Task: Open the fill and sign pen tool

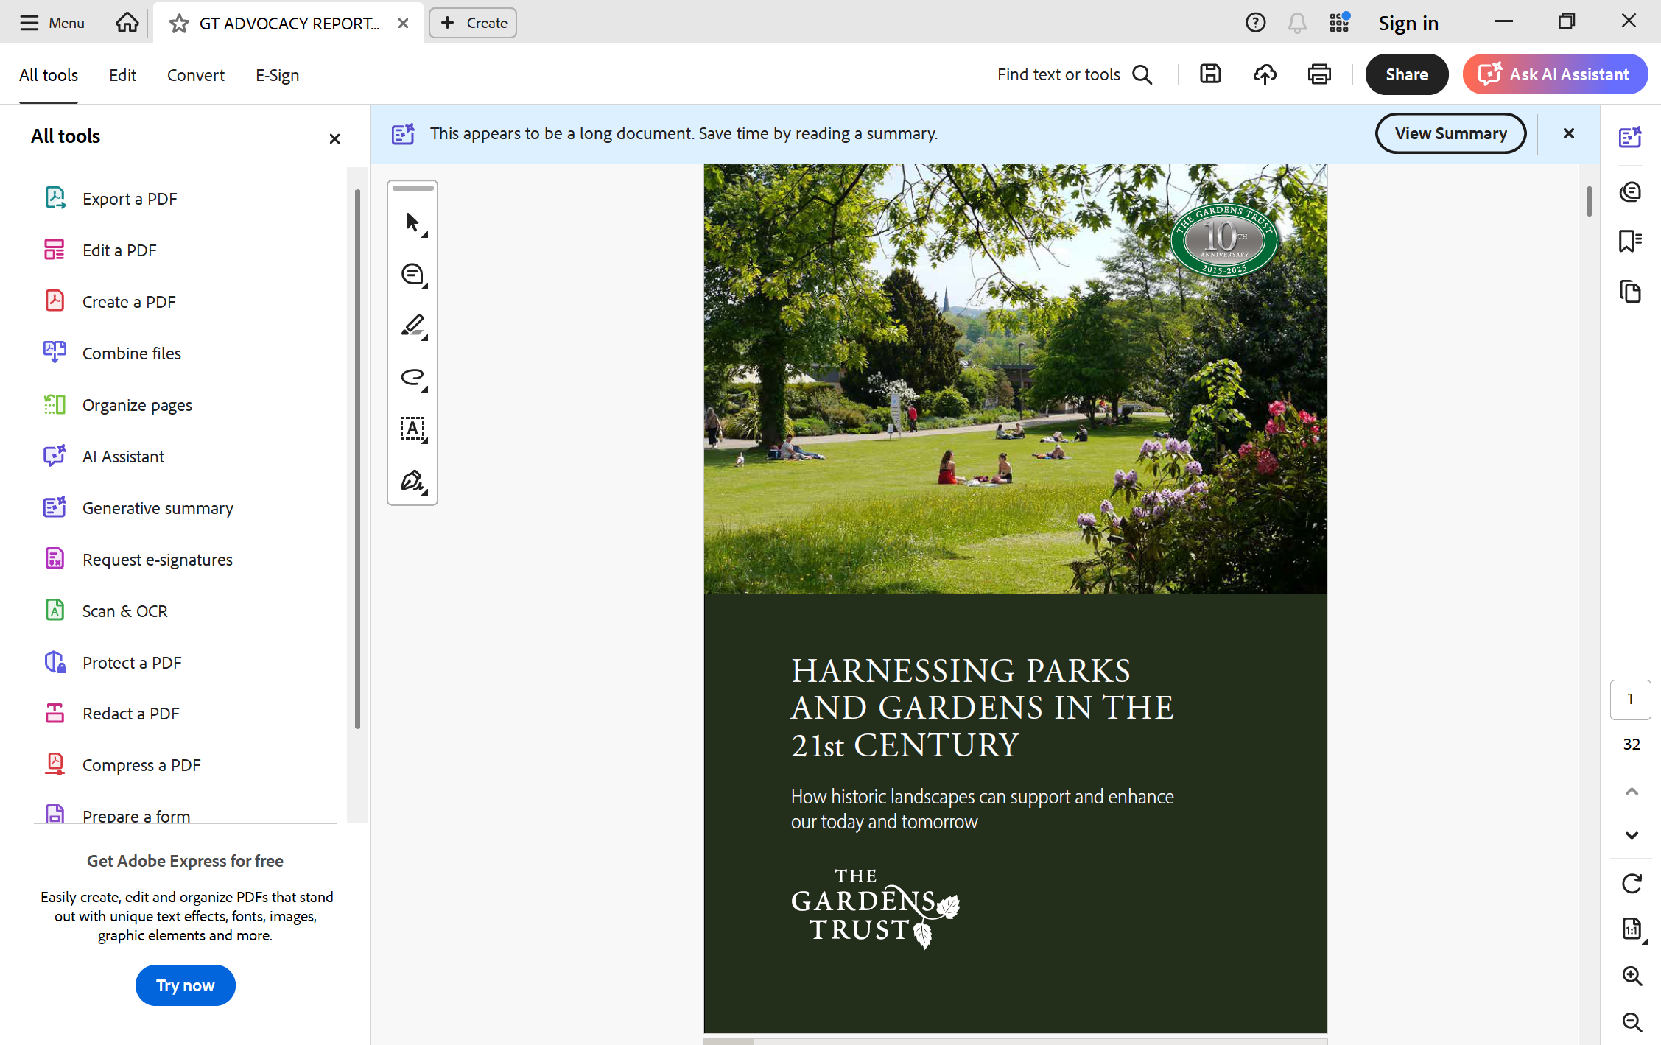Action: click(412, 481)
